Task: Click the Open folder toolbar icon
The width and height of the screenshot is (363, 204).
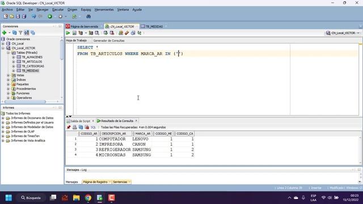Action: pyautogui.click(x=12, y=16)
